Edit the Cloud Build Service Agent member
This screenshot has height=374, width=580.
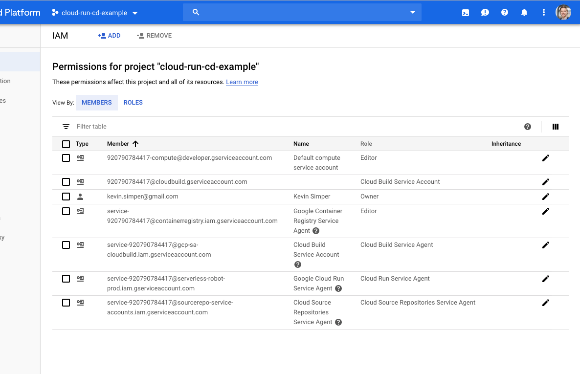(x=546, y=245)
